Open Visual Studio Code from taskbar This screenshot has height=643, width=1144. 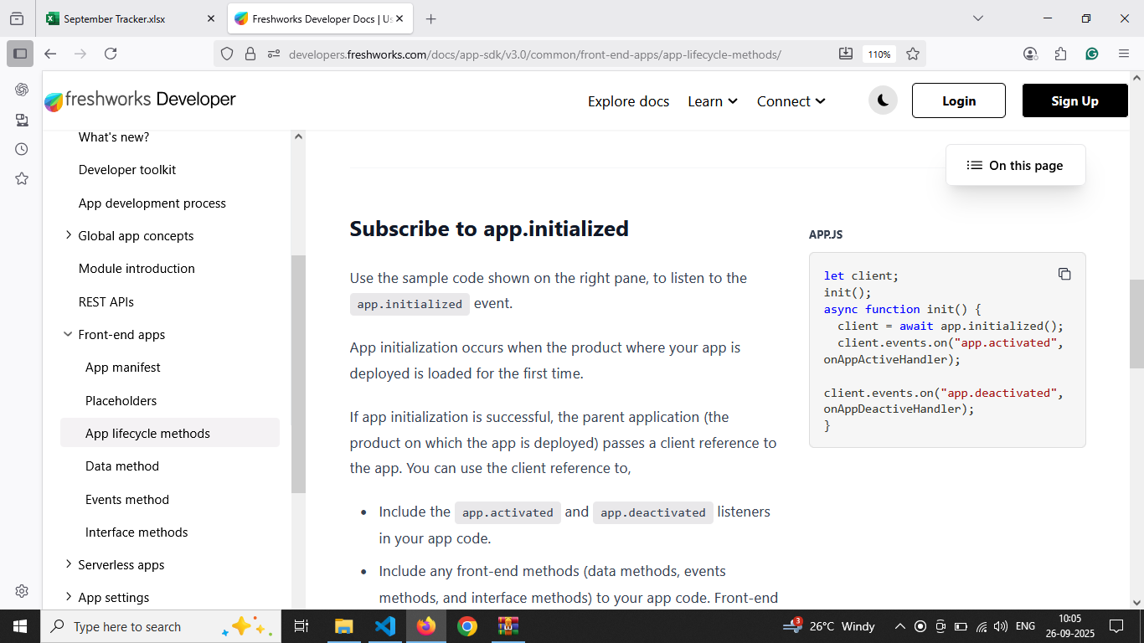pyautogui.click(x=385, y=626)
